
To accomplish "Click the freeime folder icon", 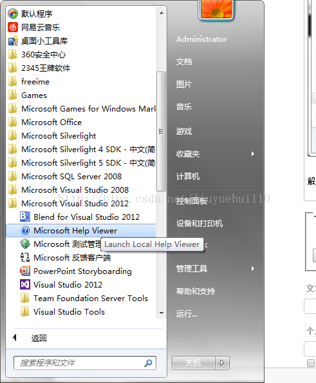I will 13,81.
